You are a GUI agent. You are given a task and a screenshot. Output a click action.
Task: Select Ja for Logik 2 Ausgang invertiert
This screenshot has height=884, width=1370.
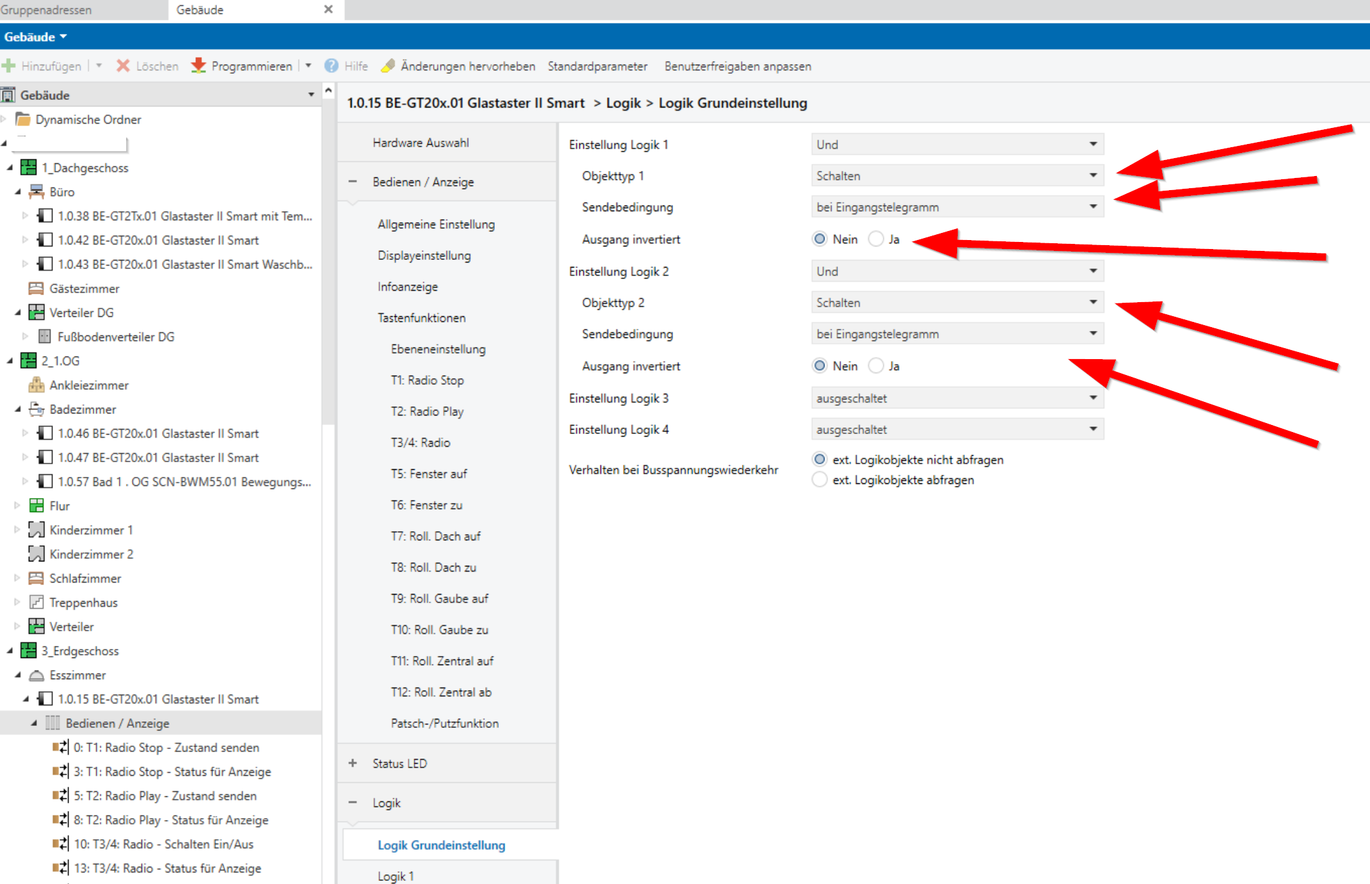pos(876,366)
